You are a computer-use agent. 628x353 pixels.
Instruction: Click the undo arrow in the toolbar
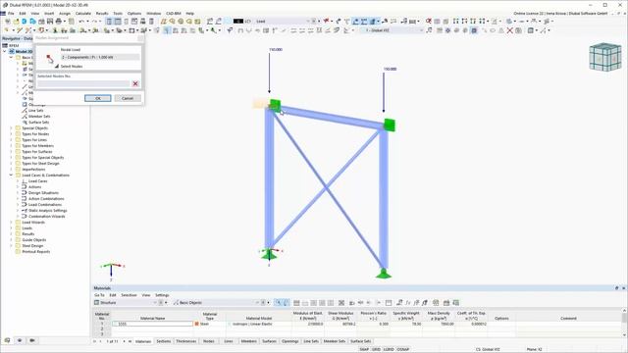[x=81, y=22]
